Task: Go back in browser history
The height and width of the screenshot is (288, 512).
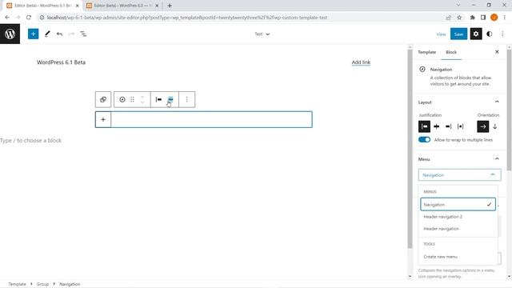Action: pos(7,18)
